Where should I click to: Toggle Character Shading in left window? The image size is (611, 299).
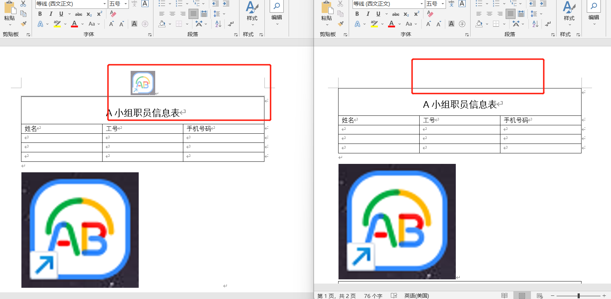134,24
